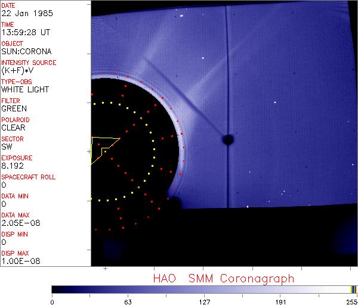Click the plus marker beside the yellow wedge
Screen dimensions: 358x305
(x=89, y=152)
